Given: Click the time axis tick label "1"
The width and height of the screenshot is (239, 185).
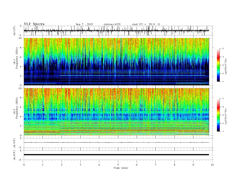Looking at the screenshot, I should [x=43, y=165].
